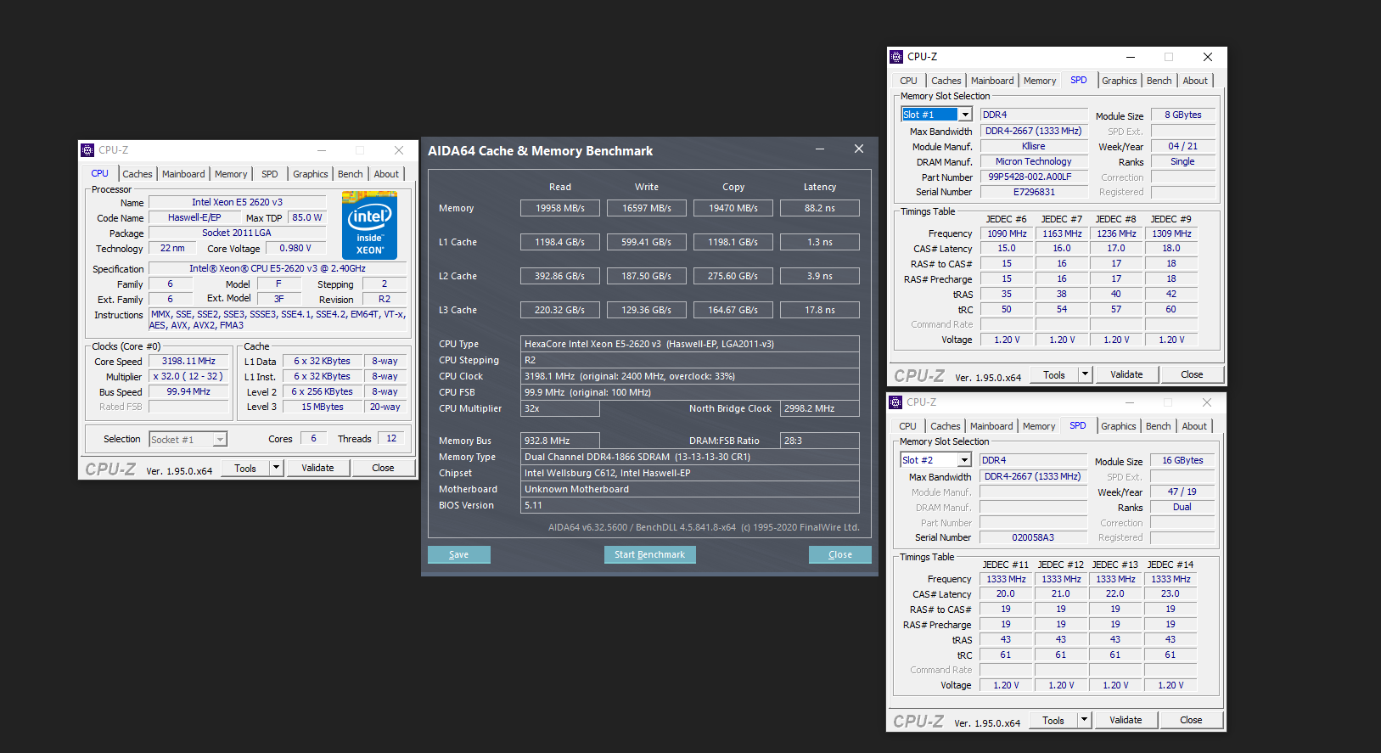This screenshot has height=753, width=1381.
Task: Click Validate in the Slot #2 CPU-Z window
Action: tap(1126, 720)
